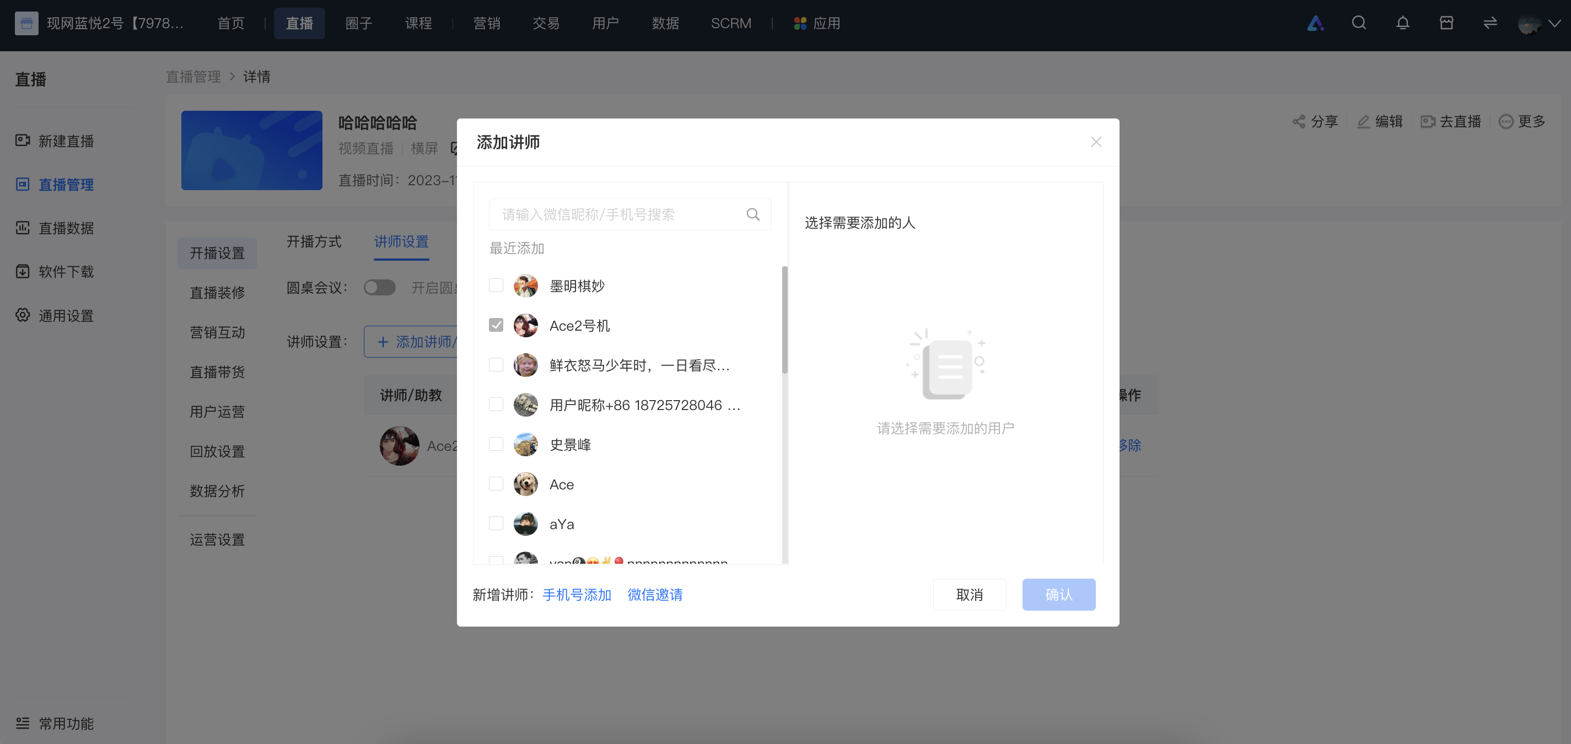Viewport: 1571px width, 744px height.
Task: Select 数据分析 in settings menu
Action: pyautogui.click(x=217, y=491)
